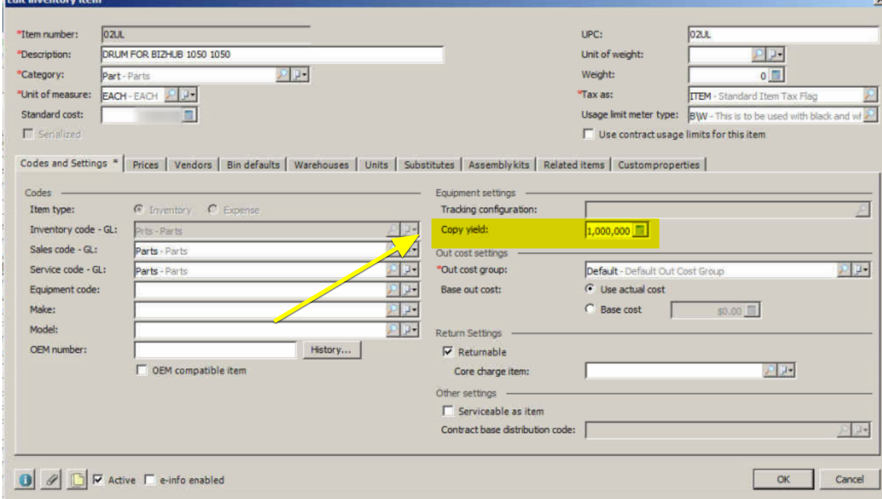Open the Core charge item lookup magnifier

tap(770, 370)
